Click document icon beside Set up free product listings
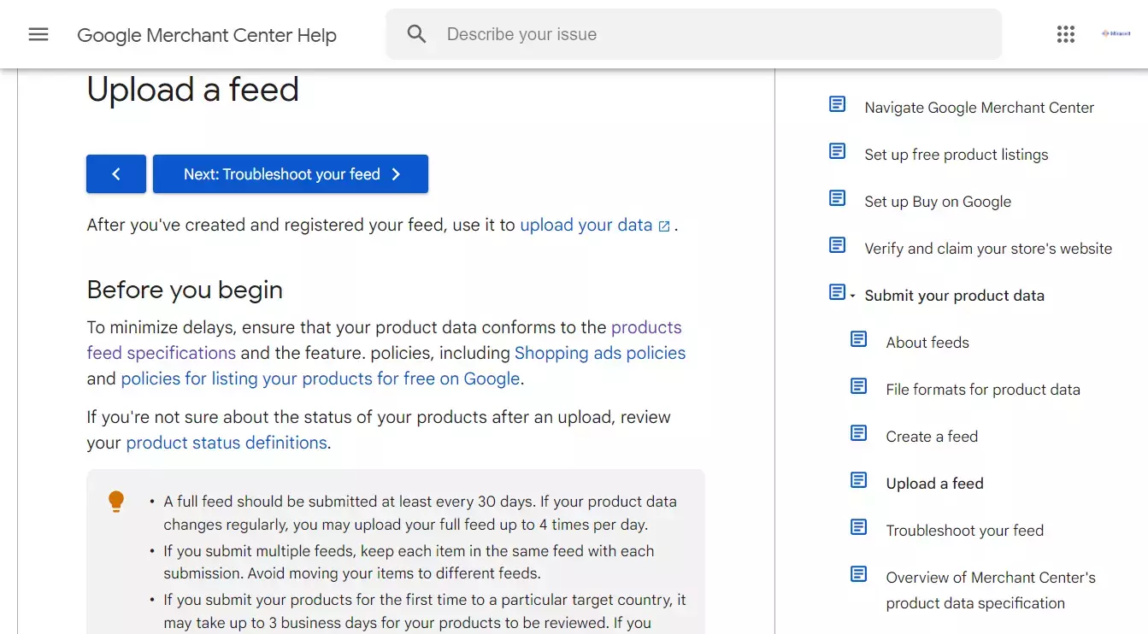Viewport: 1148px width, 634px height. coord(838,151)
